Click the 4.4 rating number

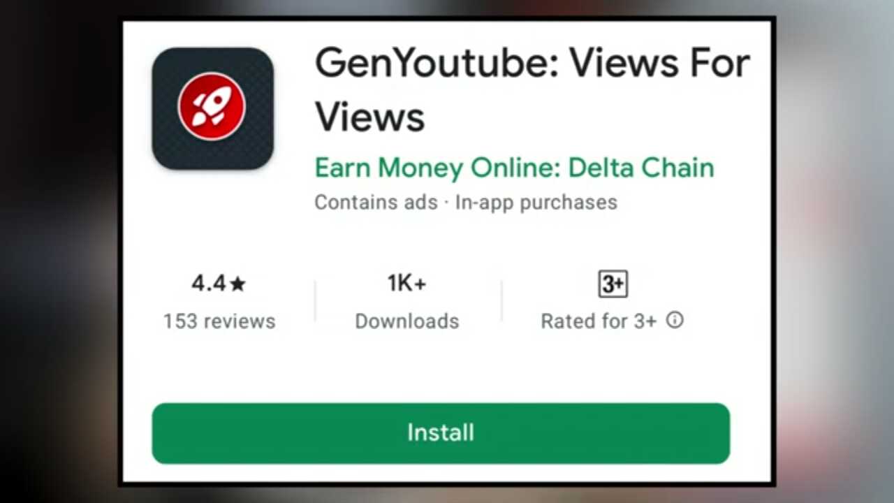[x=208, y=284]
